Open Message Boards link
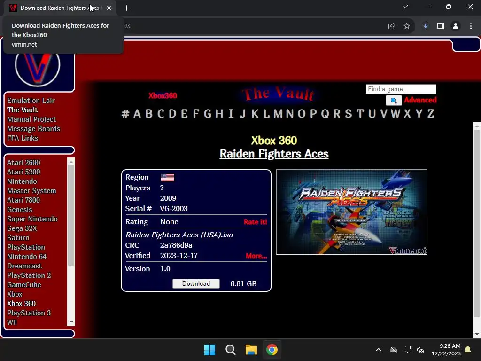The width and height of the screenshot is (481, 361). click(34, 129)
